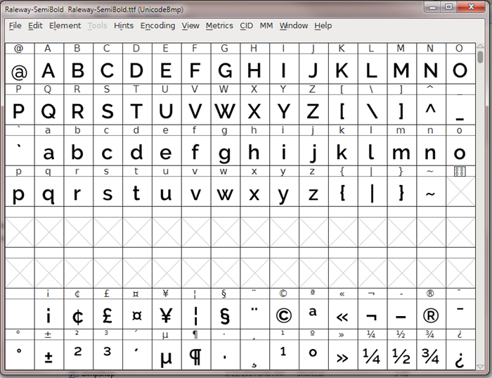Select the lowercase k glyph cell
492x378 pixels.
(x=343, y=151)
